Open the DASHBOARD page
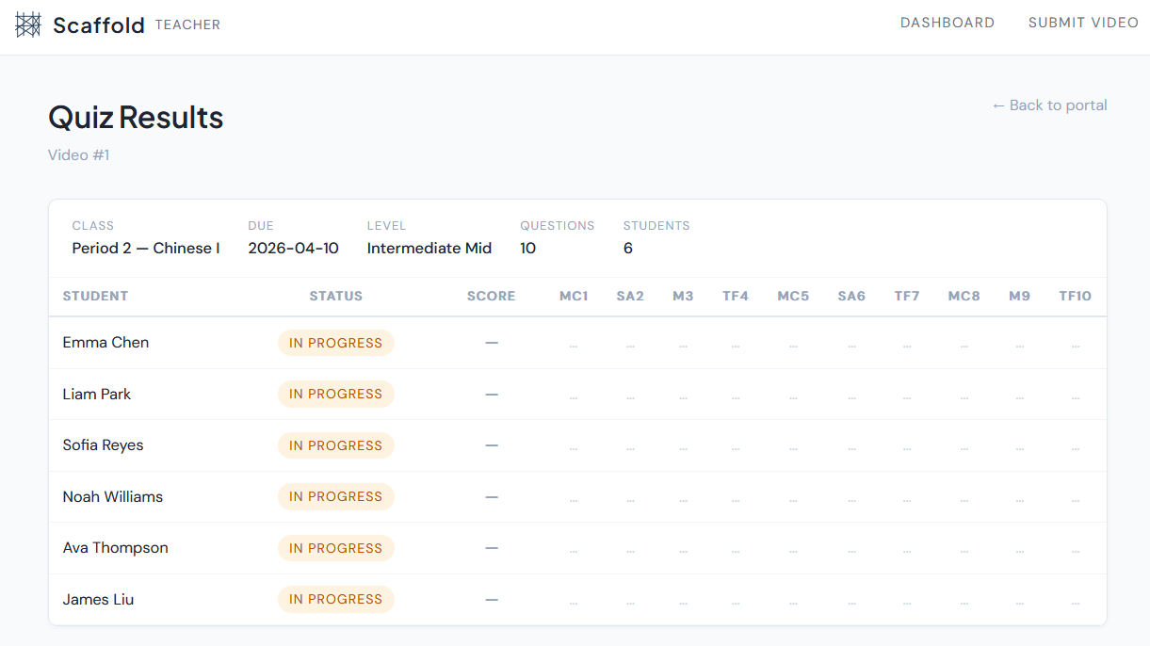The height and width of the screenshot is (646, 1150). pos(947,22)
